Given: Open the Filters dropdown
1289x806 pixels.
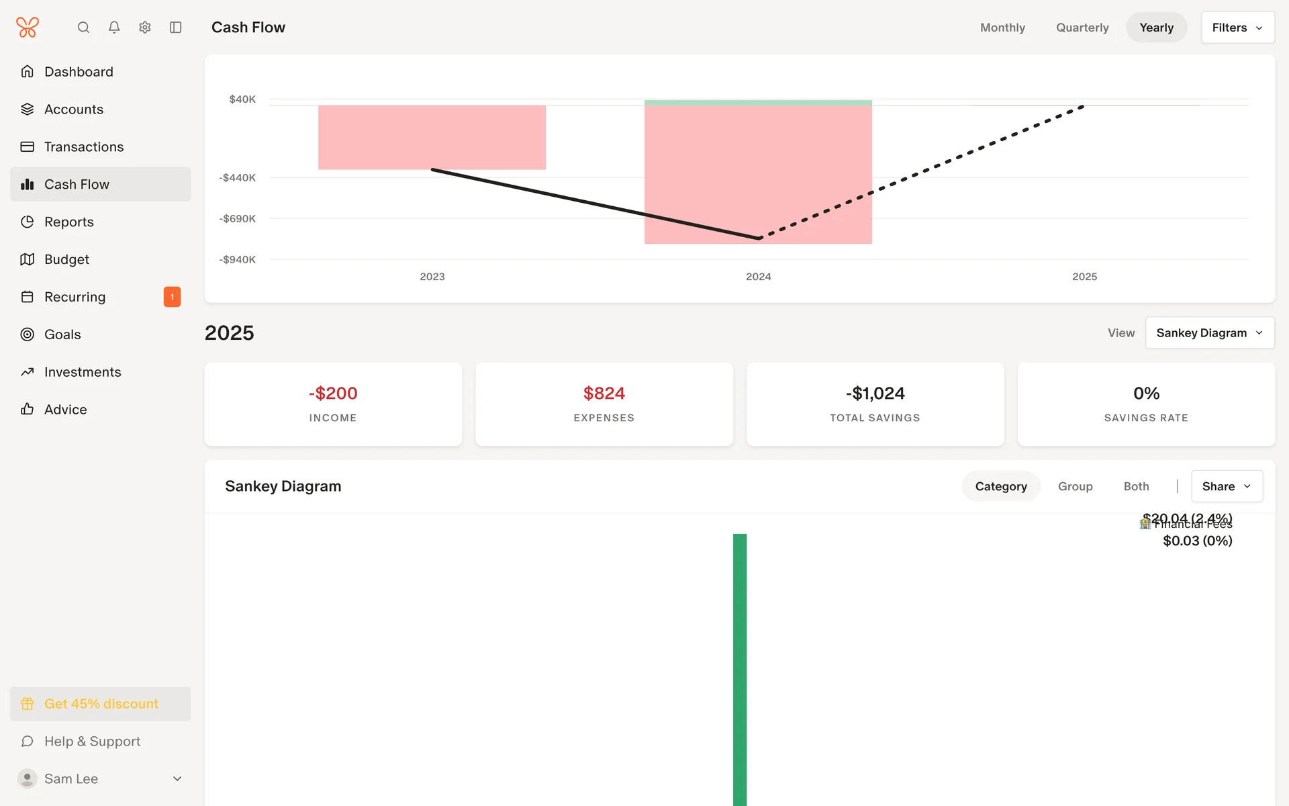Looking at the screenshot, I should click(1237, 28).
